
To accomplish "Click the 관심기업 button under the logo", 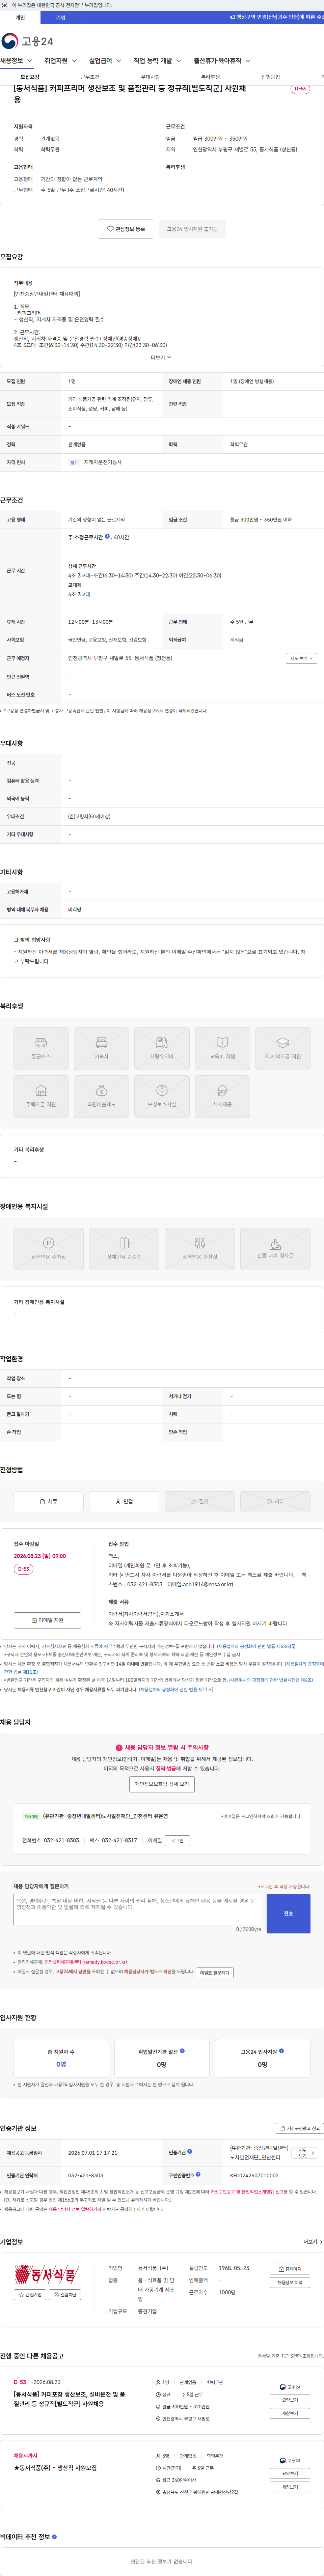I will pyautogui.click(x=30, y=2295).
